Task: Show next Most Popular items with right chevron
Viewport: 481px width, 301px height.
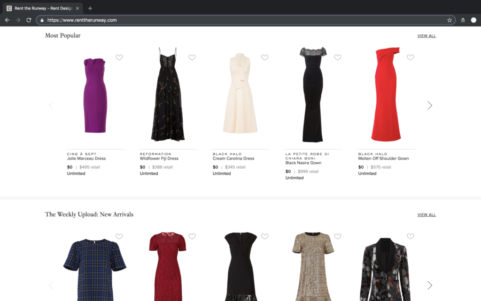Action: pyautogui.click(x=430, y=105)
